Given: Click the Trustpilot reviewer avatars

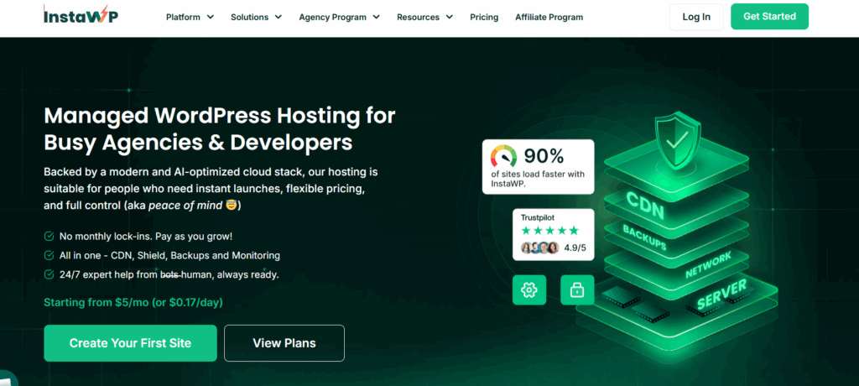Looking at the screenshot, I should click(x=539, y=248).
